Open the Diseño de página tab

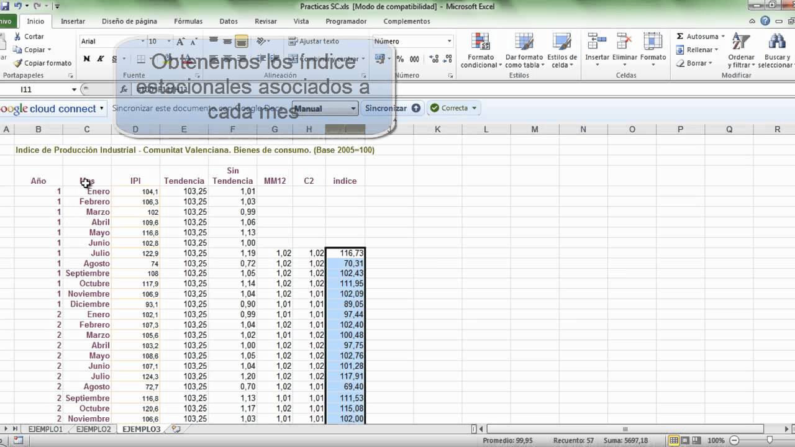click(130, 21)
